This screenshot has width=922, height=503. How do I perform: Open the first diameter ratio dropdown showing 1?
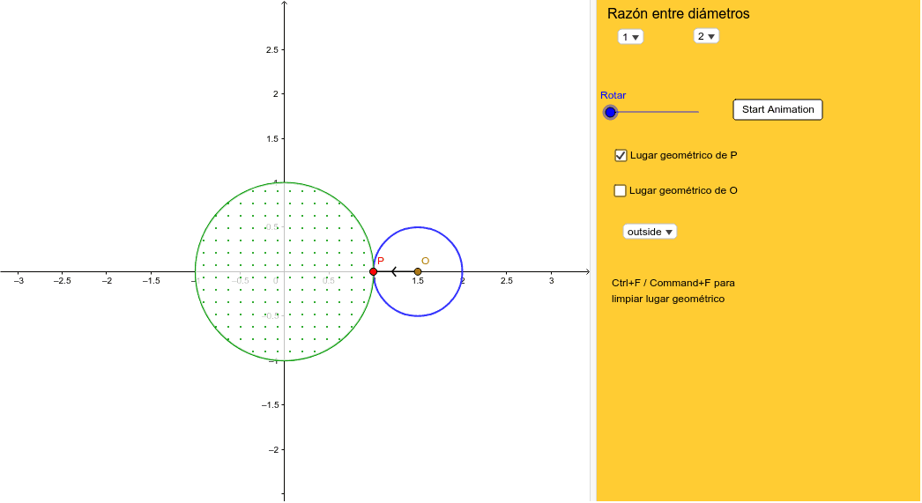tap(630, 37)
